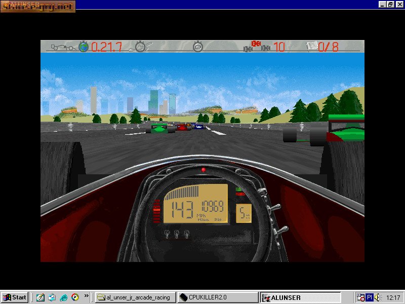This screenshot has height=304, width=405.
Task: Click the red race car ahead on track
Action: 183,127
